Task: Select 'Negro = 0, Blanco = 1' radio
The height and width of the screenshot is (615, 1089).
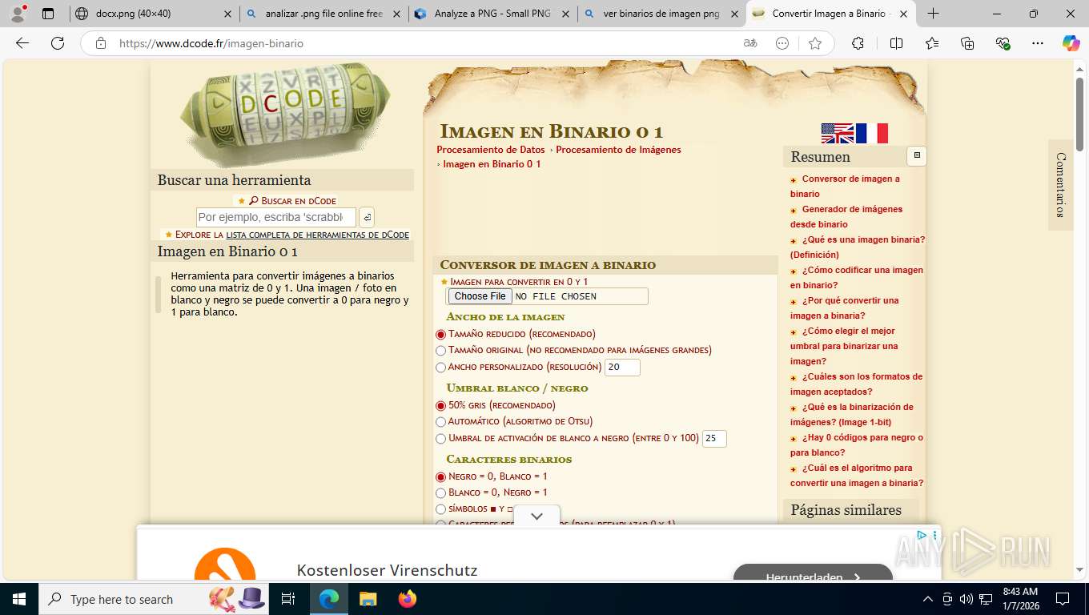Action: [440, 476]
